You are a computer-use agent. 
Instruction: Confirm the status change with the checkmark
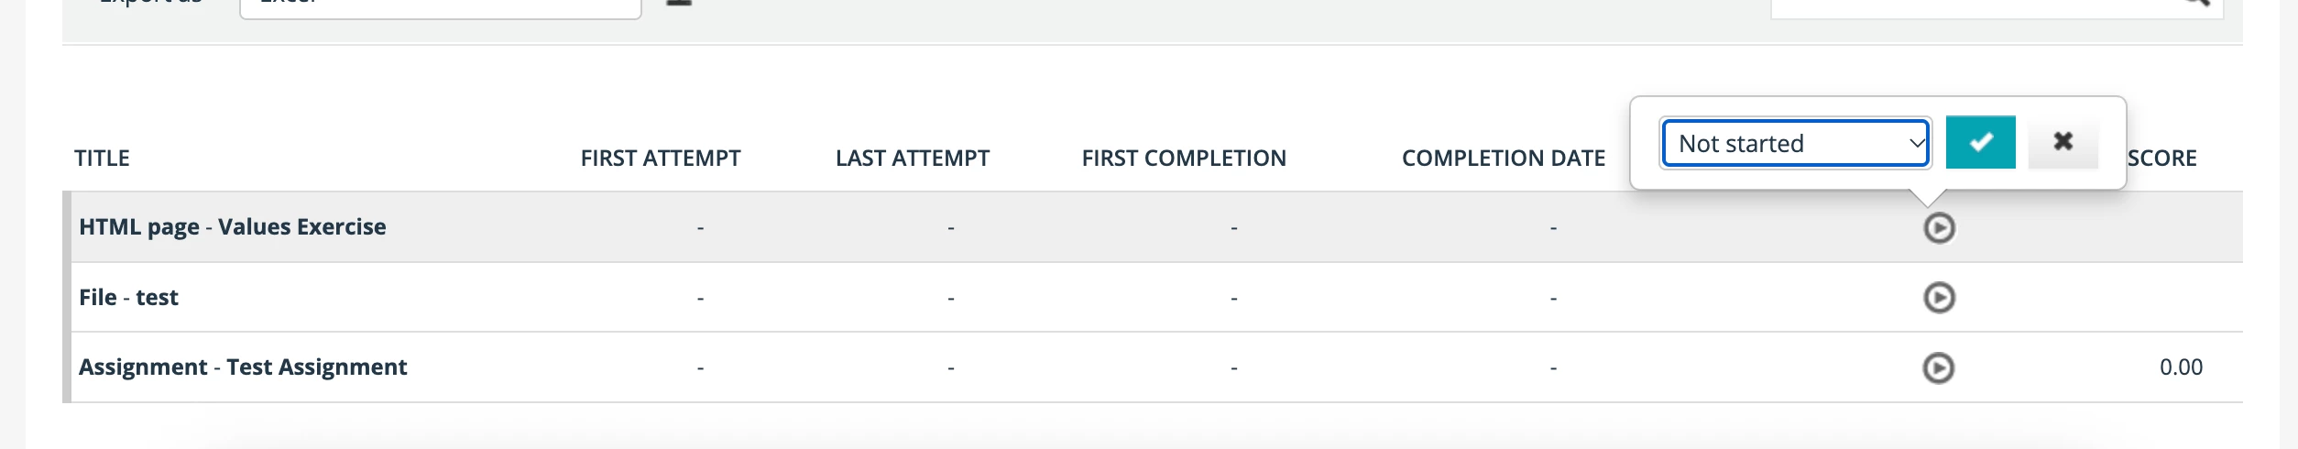click(1979, 143)
